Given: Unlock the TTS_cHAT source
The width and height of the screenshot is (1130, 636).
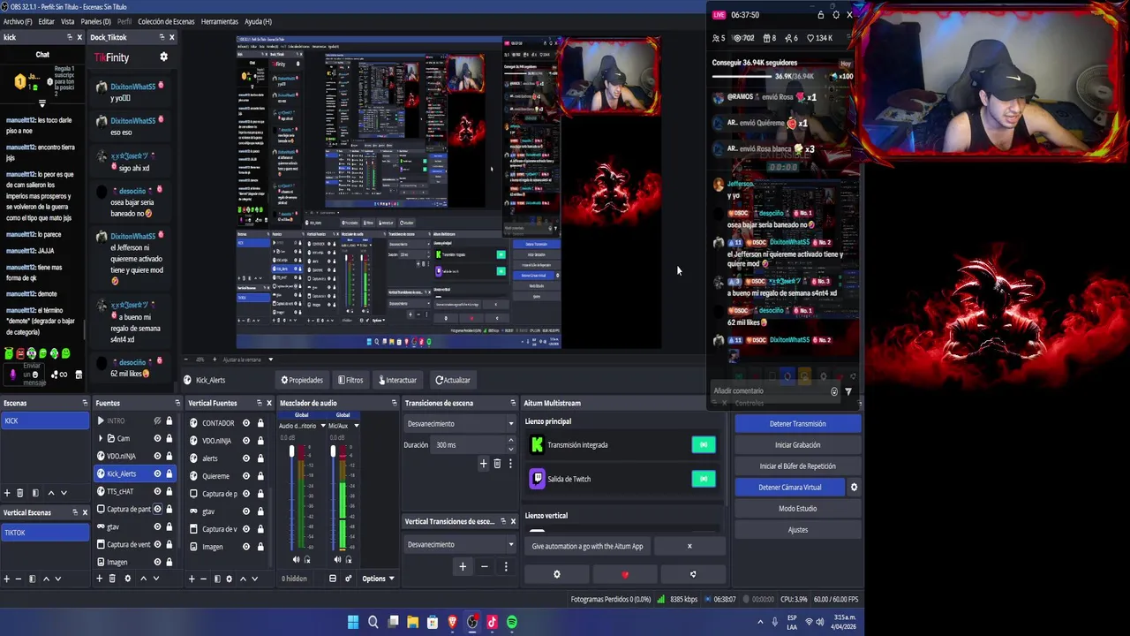Looking at the screenshot, I should click(x=169, y=491).
